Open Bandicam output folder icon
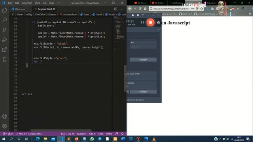Viewport: 253px width, 142px height. point(133,15)
